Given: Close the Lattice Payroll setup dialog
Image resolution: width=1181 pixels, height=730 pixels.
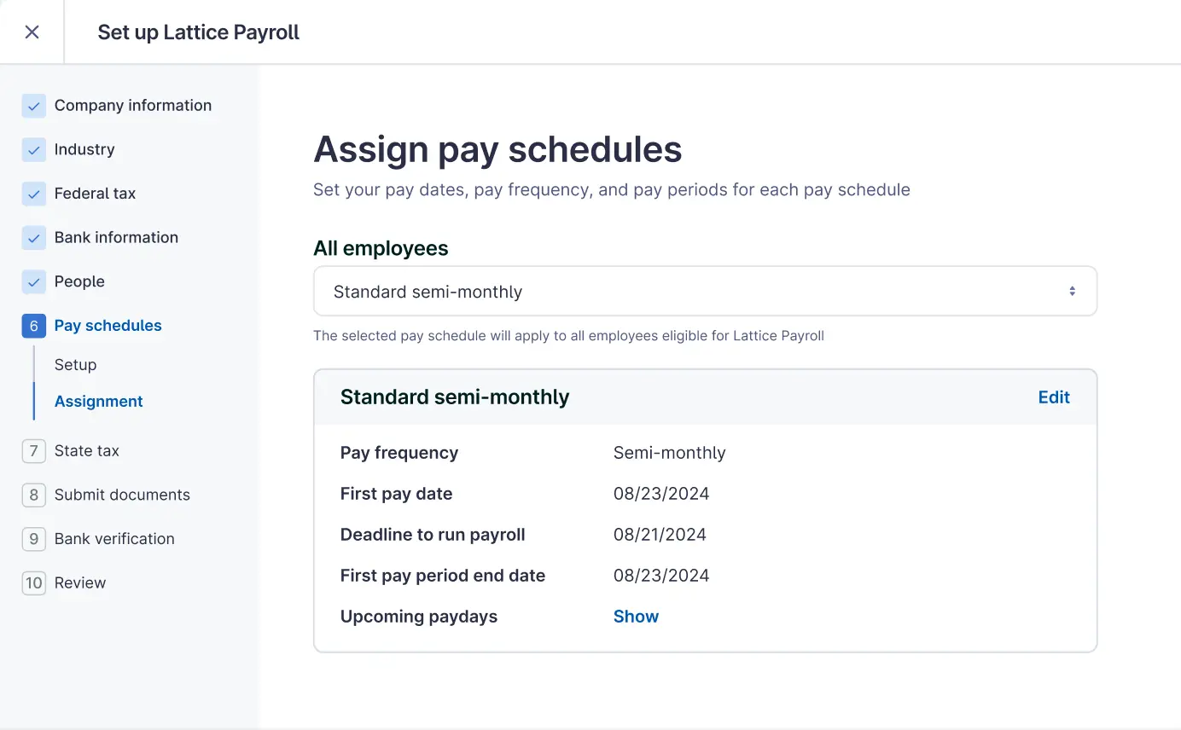Looking at the screenshot, I should pyautogui.click(x=32, y=32).
